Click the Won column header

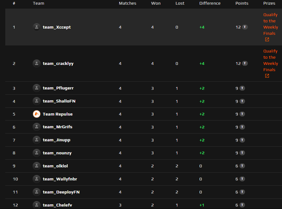pyautogui.click(x=156, y=3)
